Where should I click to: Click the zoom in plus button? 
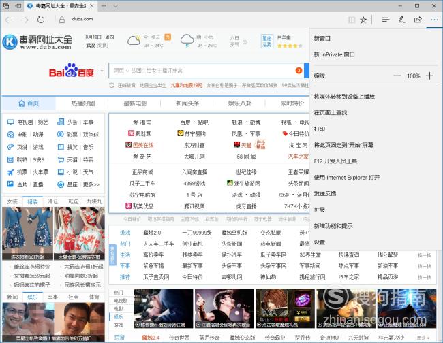pyautogui.click(x=429, y=76)
